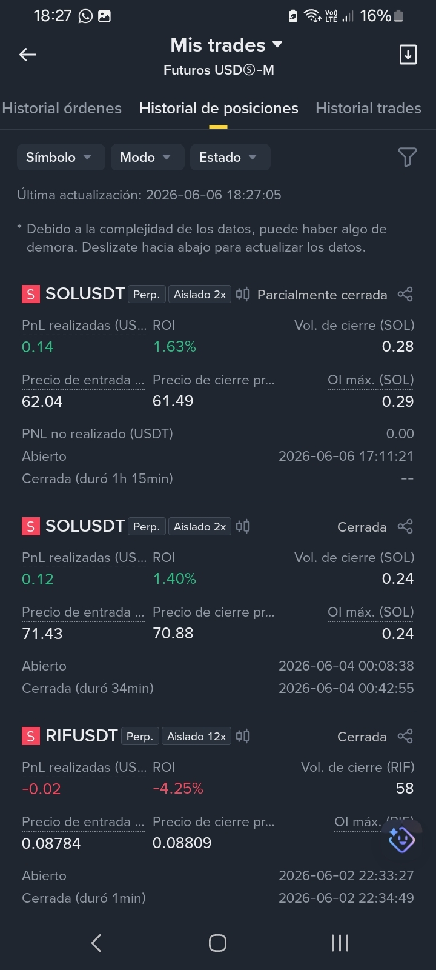436x970 pixels.
Task: Download trade history via the export icon
Action: (408, 55)
